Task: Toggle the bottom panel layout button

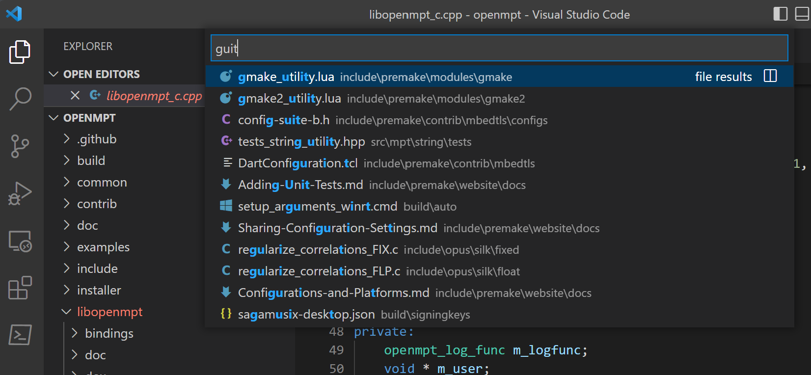Action: click(802, 14)
